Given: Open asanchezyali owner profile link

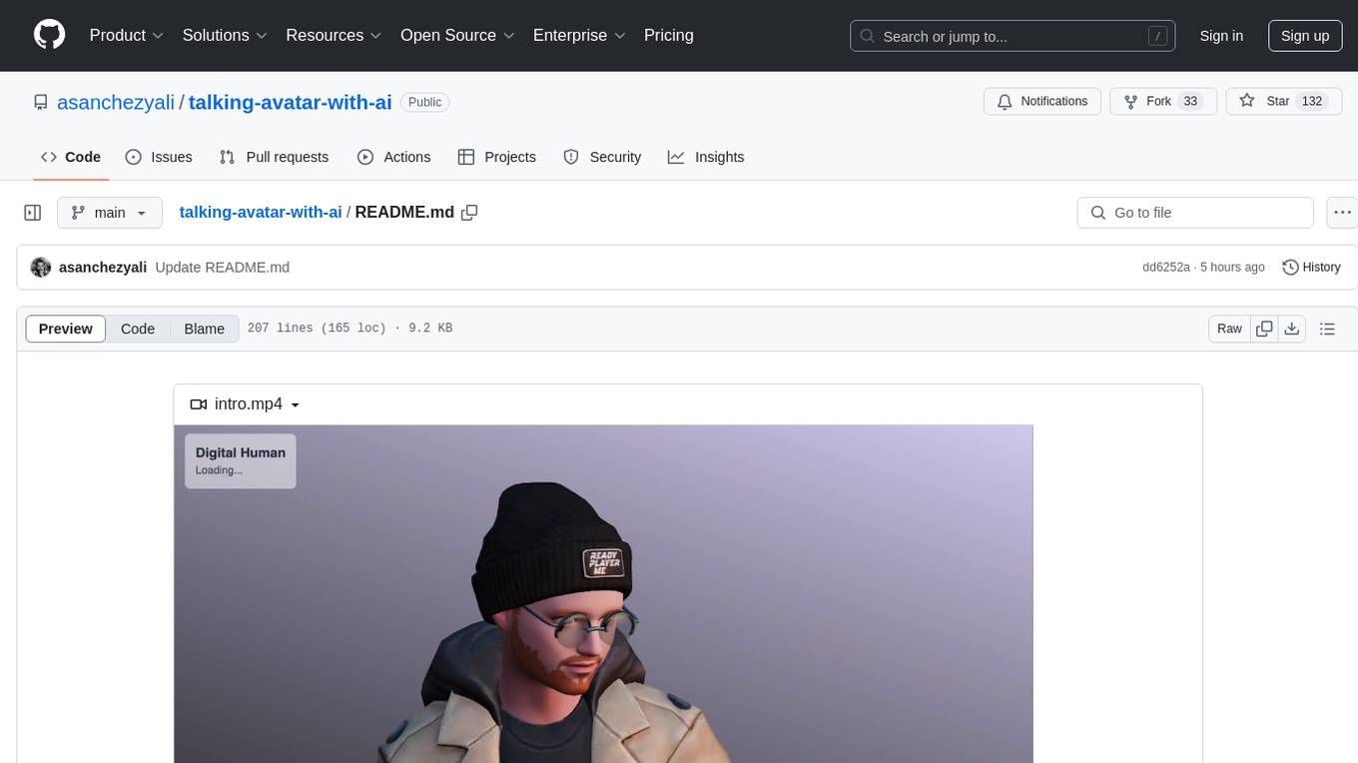Looking at the screenshot, I should click(x=116, y=102).
